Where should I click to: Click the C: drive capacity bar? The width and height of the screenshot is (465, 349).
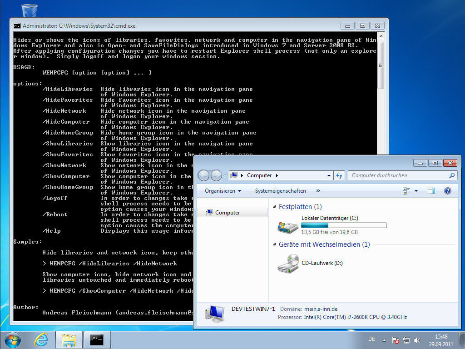[x=344, y=225]
